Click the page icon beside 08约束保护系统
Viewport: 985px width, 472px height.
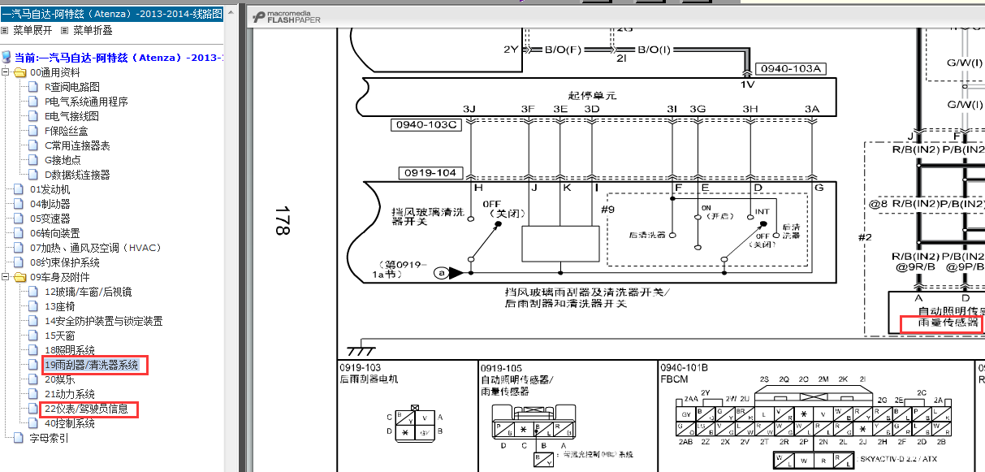(x=19, y=262)
